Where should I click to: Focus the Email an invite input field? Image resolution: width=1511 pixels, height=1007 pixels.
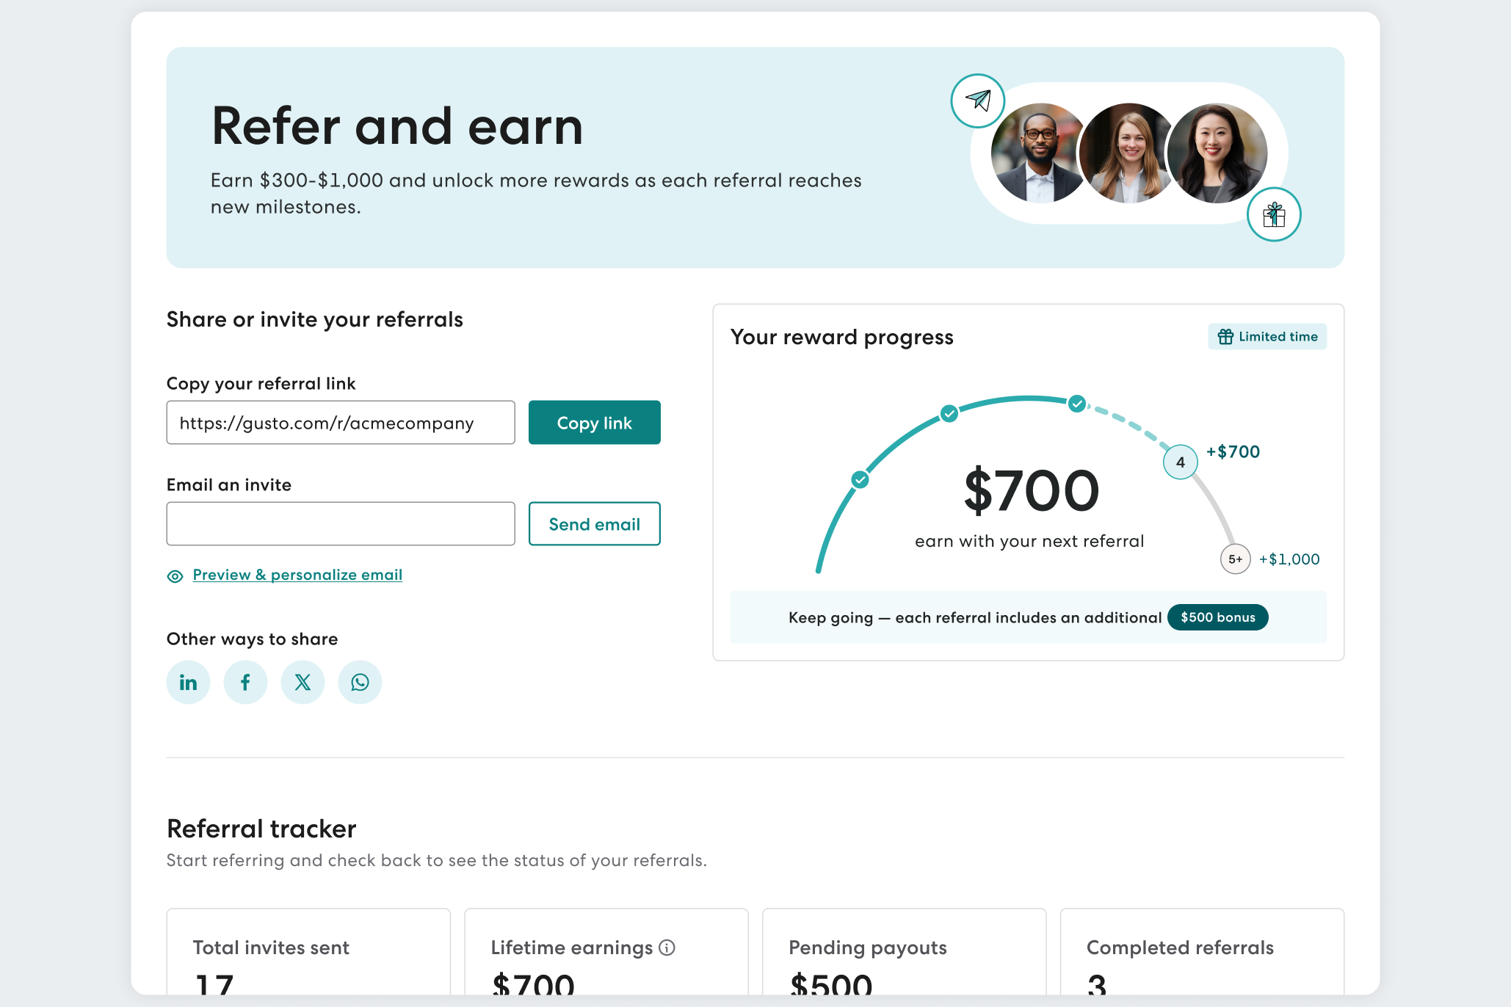(340, 523)
